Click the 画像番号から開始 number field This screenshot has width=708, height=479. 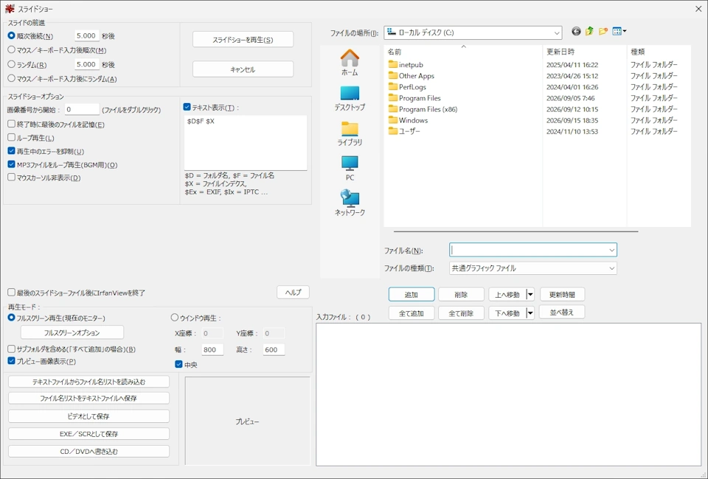pyautogui.click(x=81, y=109)
